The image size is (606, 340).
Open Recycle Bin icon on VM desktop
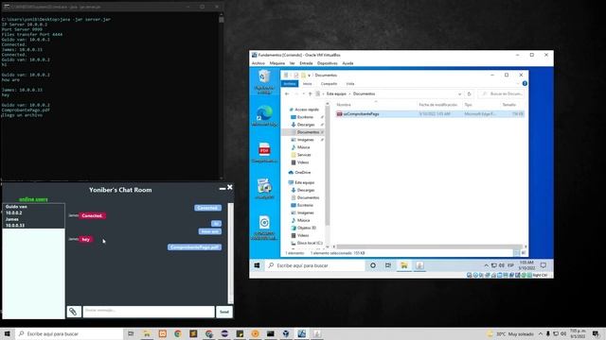tap(264, 82)
